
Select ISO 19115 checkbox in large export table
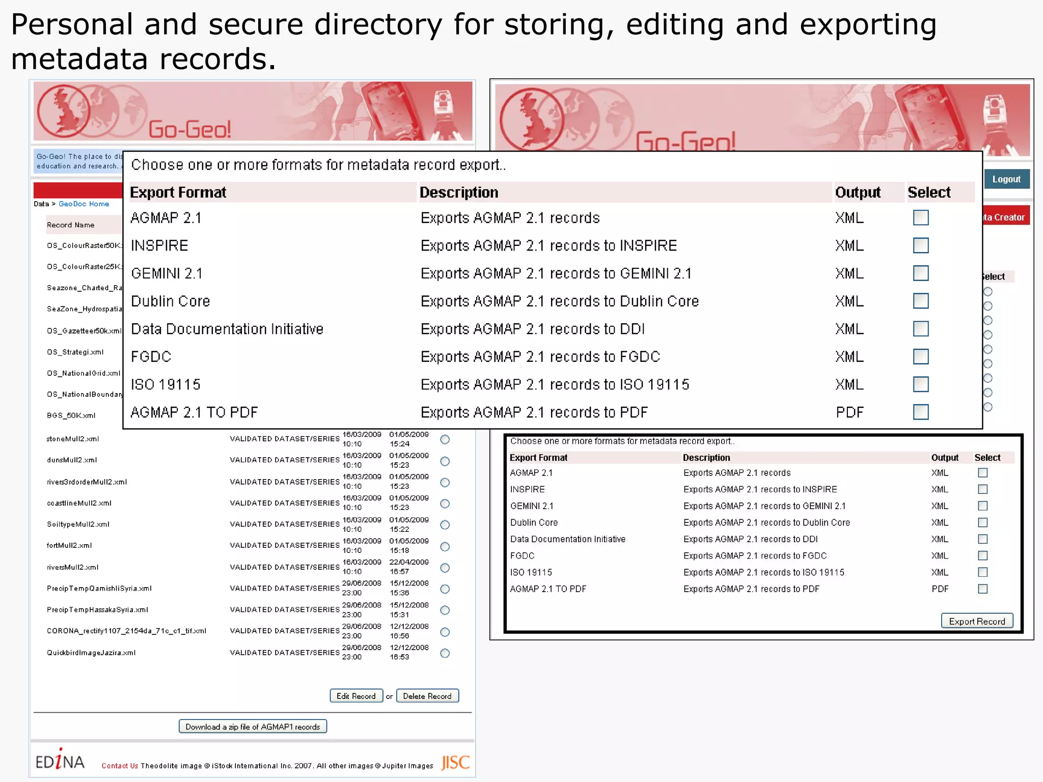pos(921,384)
